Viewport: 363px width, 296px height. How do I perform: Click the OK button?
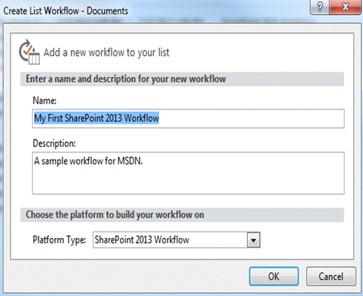tap(274, 276)
